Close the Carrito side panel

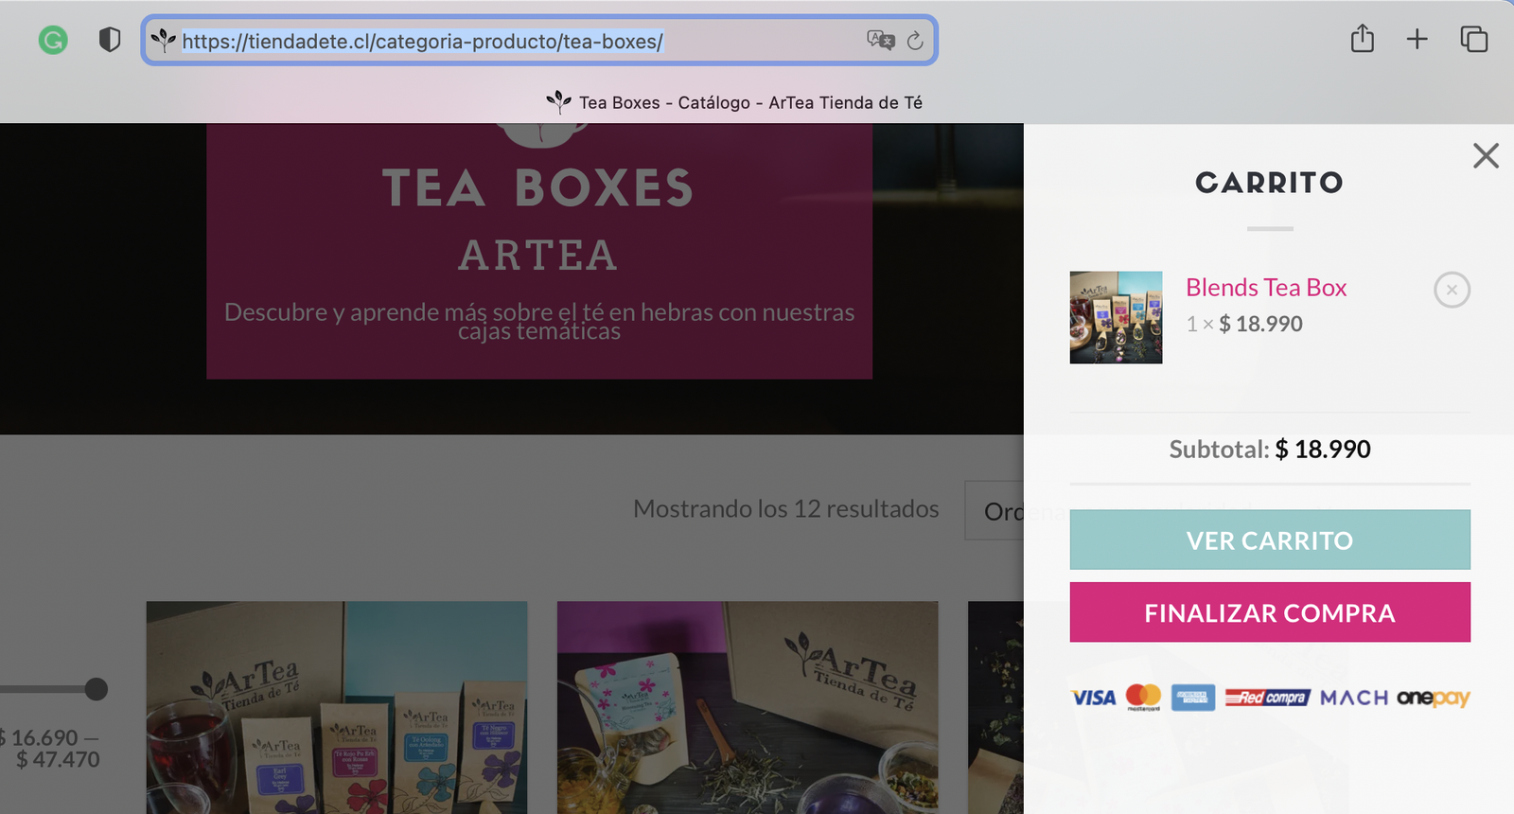tap(1486, 155)
